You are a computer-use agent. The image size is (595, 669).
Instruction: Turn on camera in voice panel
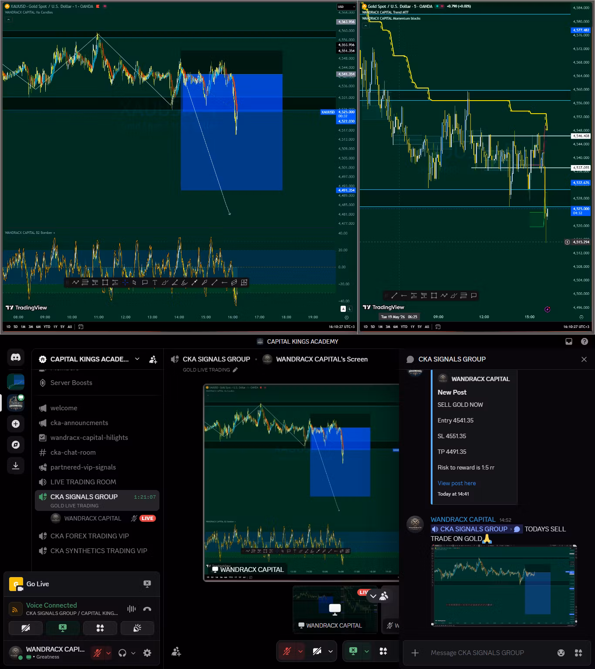point(26,628)
